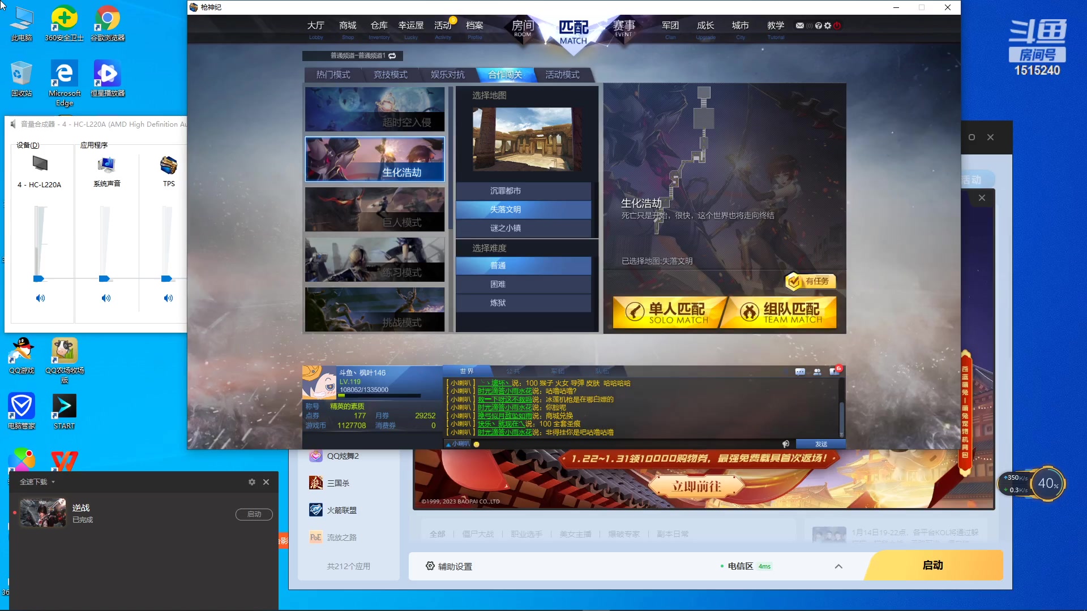This screenshot has height=611, width=1087.
Task: Click the red power exit icon
Action: (x=837, y=25)
